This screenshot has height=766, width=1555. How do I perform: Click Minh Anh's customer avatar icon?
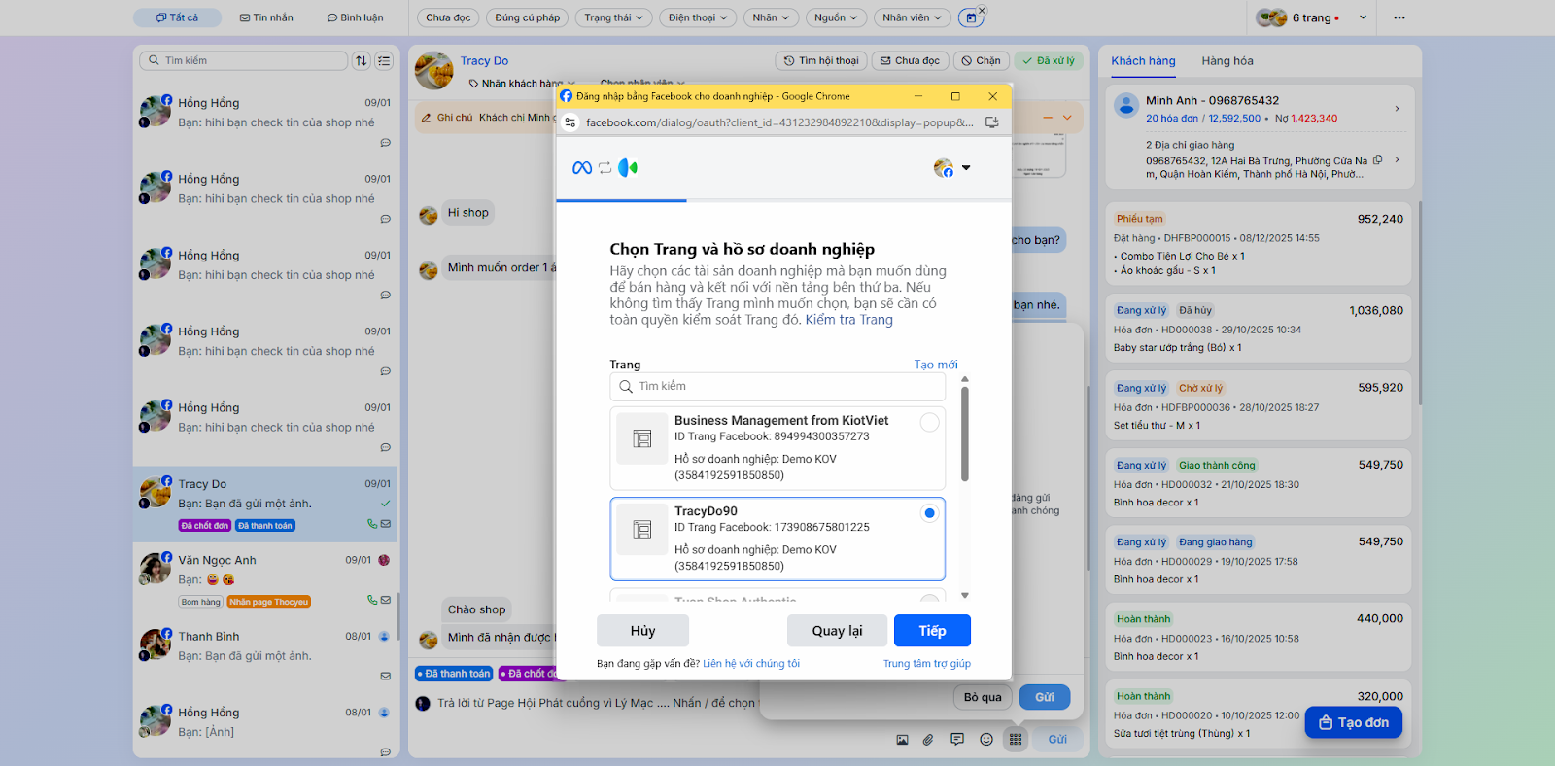1126,105
